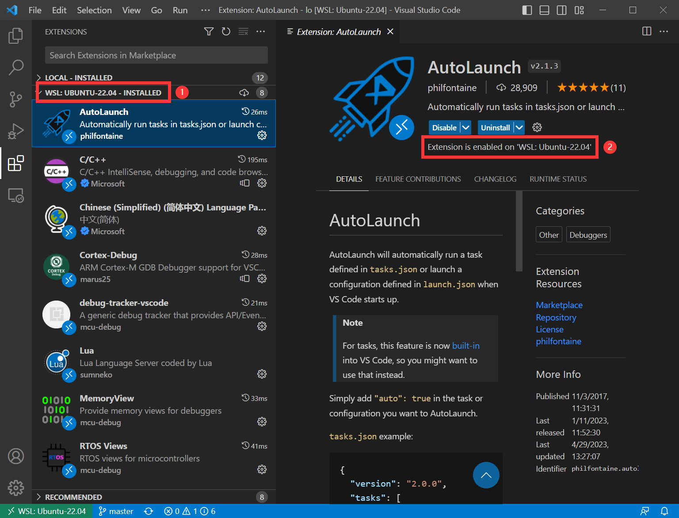This screenshot has height=518, width=679.
Task: Open Edit menu
Action: [x=59, y=10]
